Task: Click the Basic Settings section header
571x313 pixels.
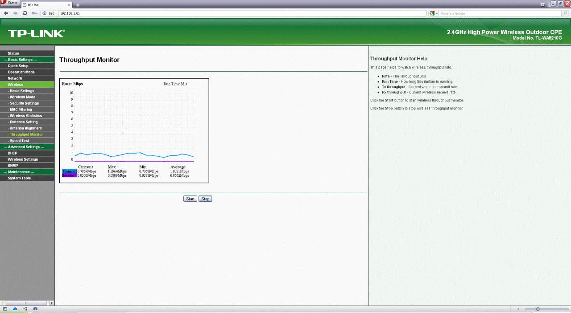Action: [27, 60]
